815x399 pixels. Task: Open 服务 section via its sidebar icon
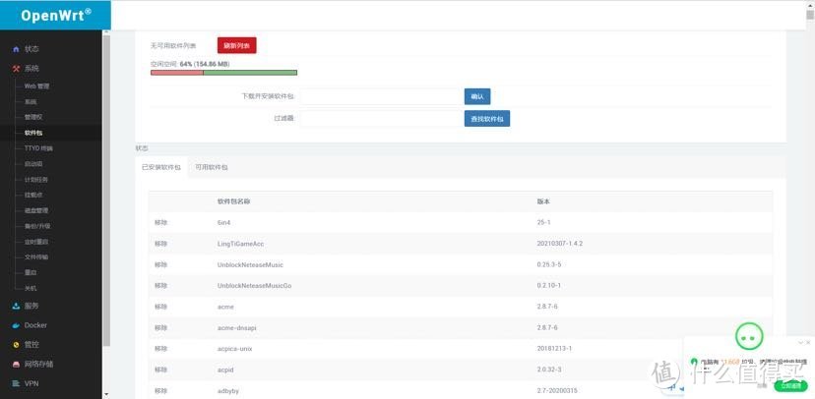click(x=16, y=306)
